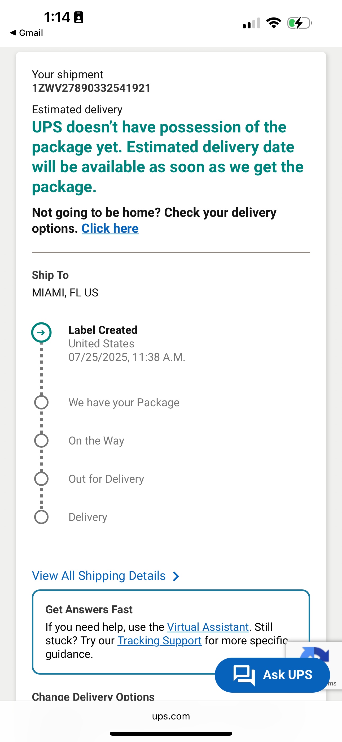Click the Click here delivery options link

tap(110, 228)
